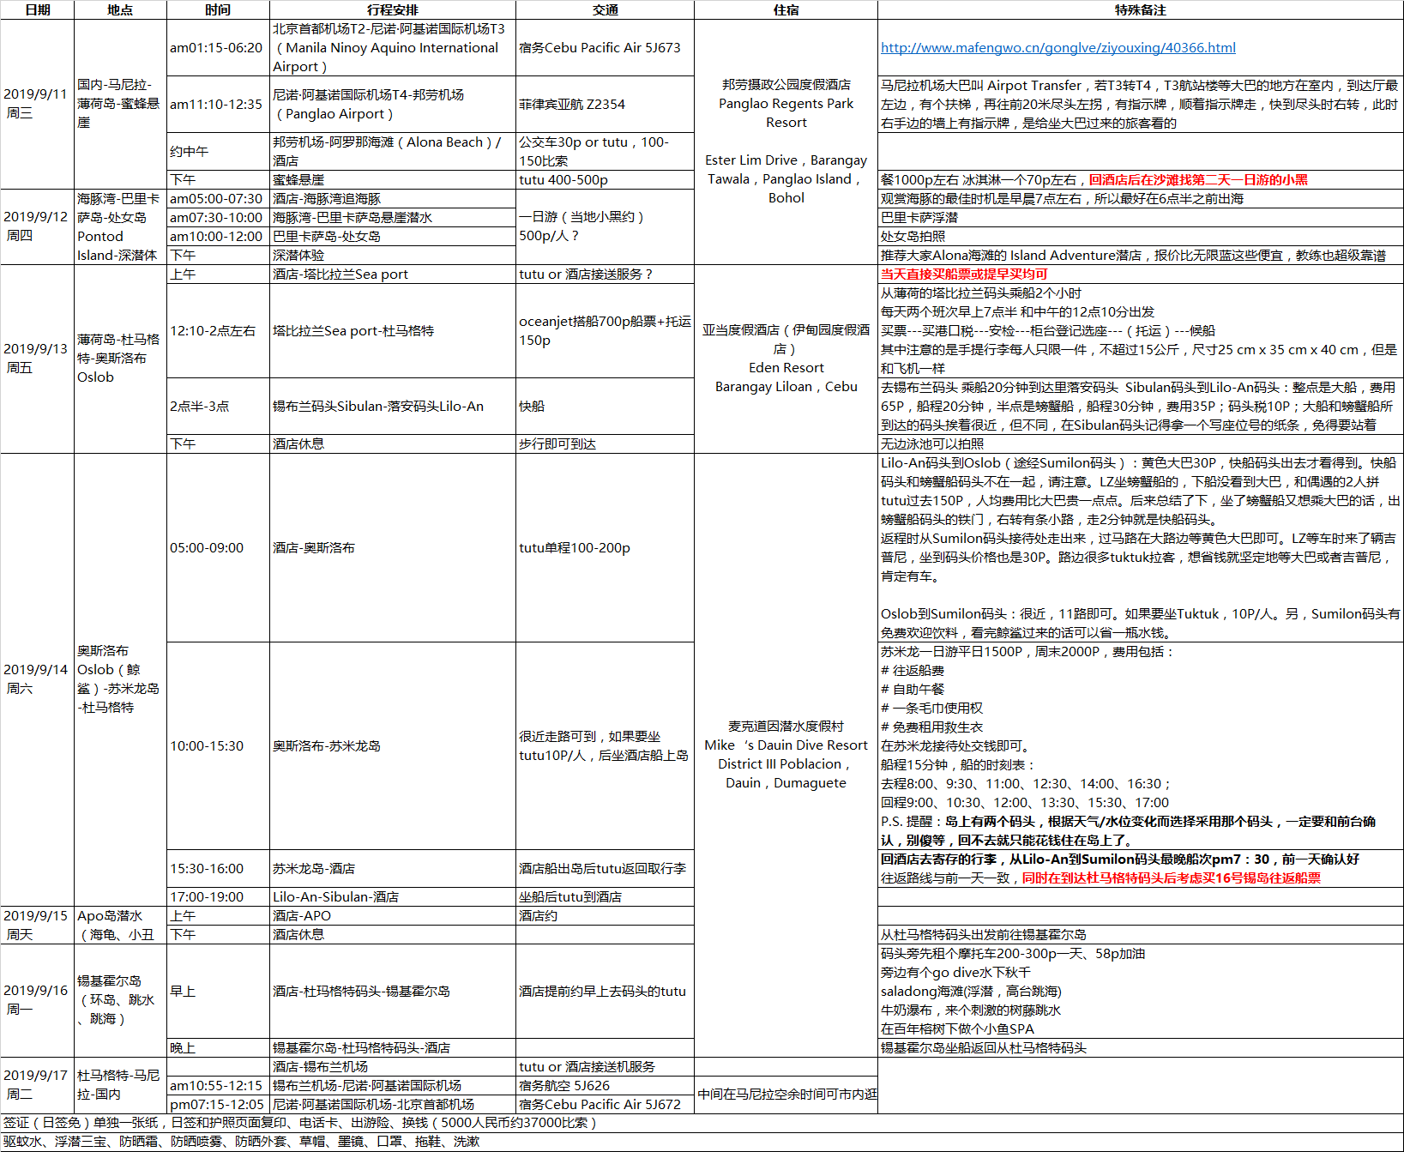1404x1152 pixels.
Task: Click the Panglao Regents Park Resort lodging cell
Action: coord(786,142)
